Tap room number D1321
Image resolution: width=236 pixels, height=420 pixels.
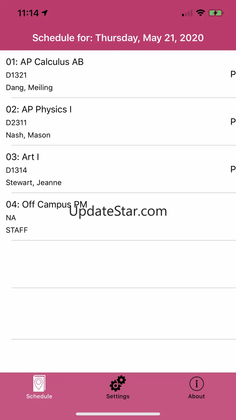pos(16,75)
